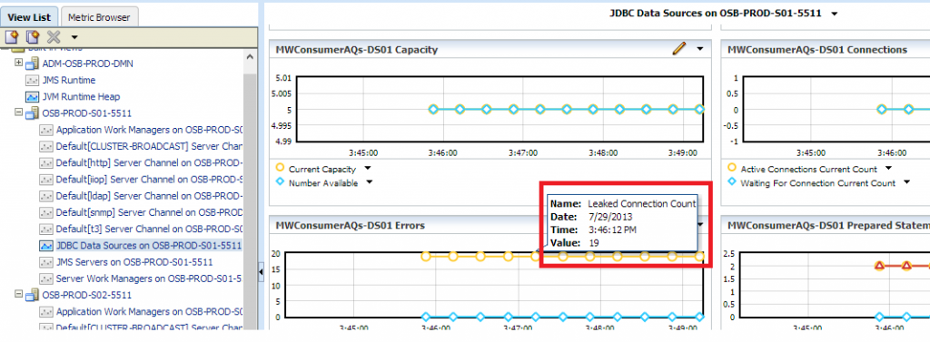The width and height of the screenshot is (930, 342).
Task: Click the Default[ldap] Server Channel icon
Action: click(46, 196)
